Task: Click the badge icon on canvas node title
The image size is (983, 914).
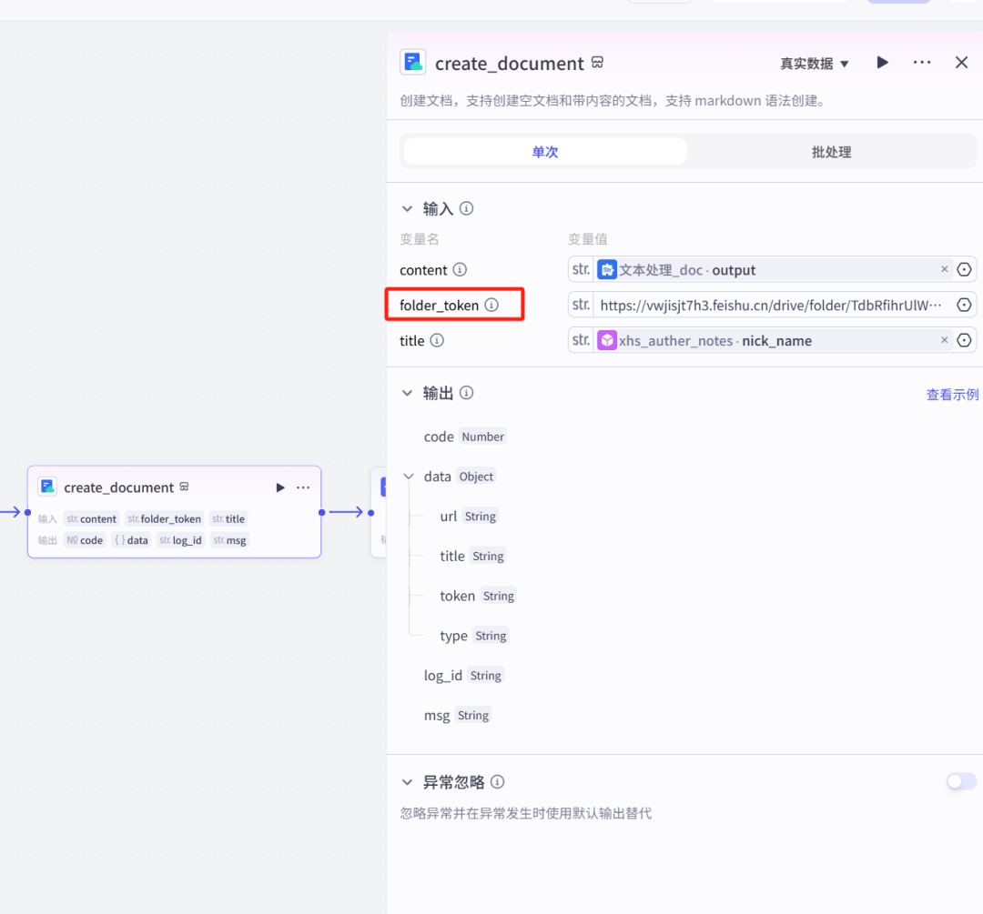Action: [184, 487]
